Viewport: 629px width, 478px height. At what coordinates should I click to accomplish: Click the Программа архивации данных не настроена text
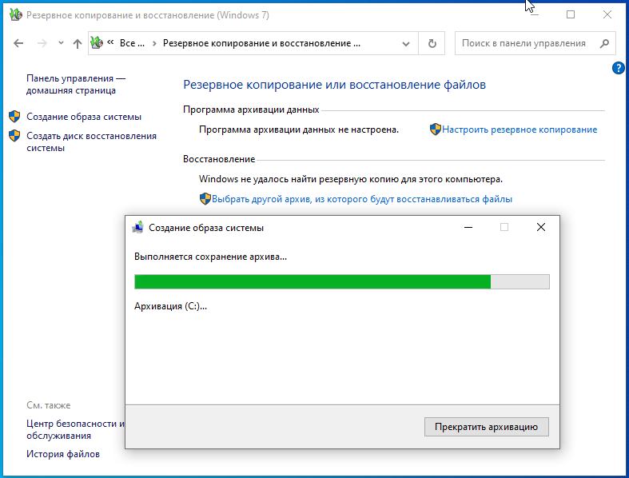[x=299, y=129]
